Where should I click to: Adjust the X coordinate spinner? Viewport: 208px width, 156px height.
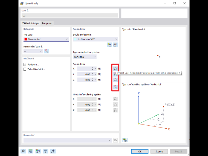pyautogui.click(x=93, y=69)
